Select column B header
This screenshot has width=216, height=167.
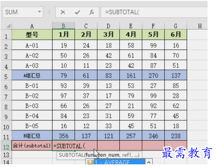63,26
